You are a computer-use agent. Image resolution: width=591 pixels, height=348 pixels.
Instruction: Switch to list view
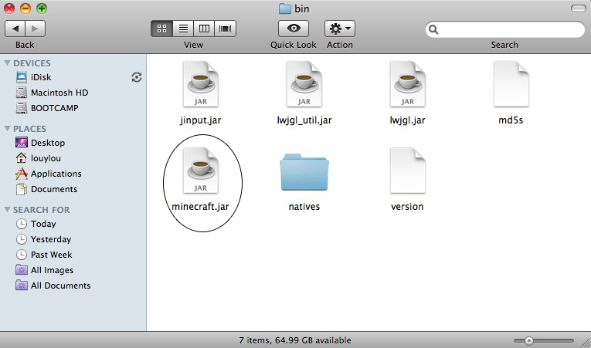click(183, 29)
